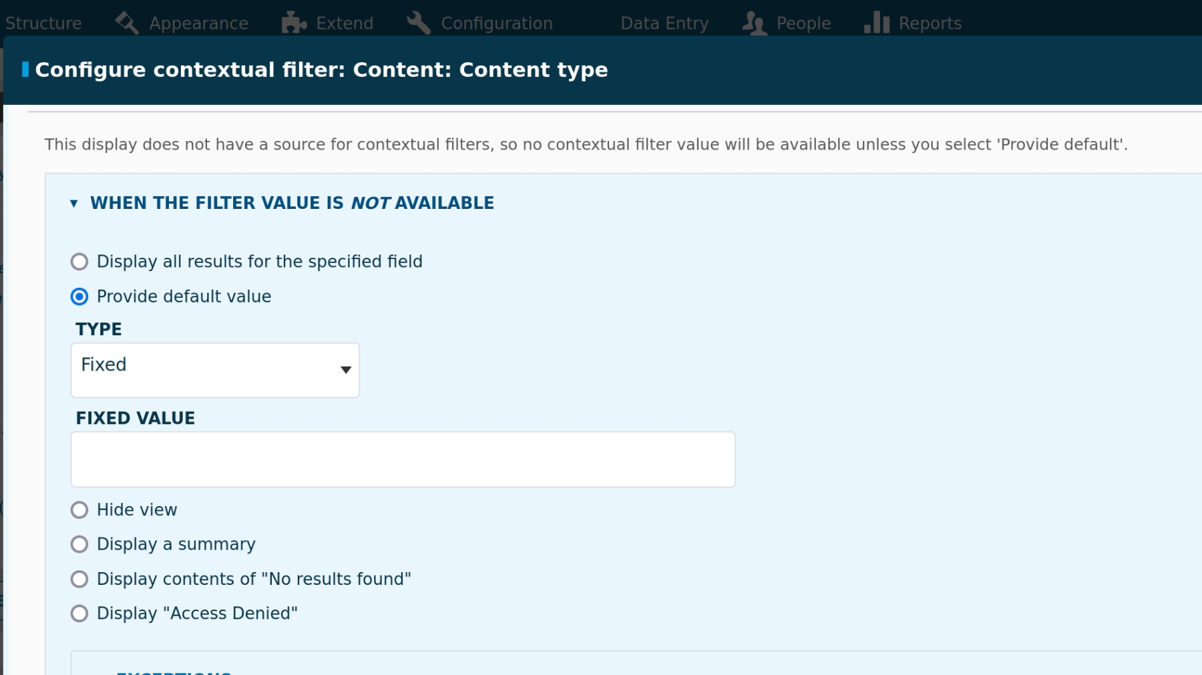Click the People person icon
1202x675 pixels.
pyautogui.click(x=755, y=23)
